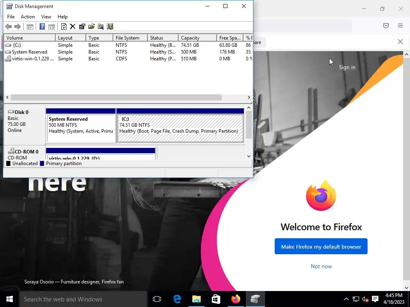Viewport: 410px width, 307px height.
Task: Open the Firefox Pocket save icon
Action: click(x=386, y=26)
